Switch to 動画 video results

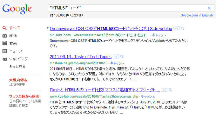pyautogui.click(x=13, y=43)
